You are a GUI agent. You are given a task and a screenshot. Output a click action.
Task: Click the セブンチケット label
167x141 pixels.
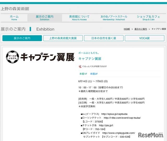[92, 137]
